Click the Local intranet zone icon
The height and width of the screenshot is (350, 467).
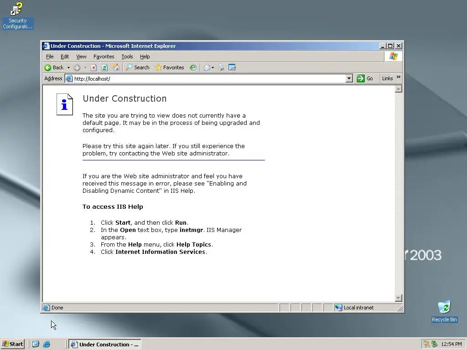(338, 308)
